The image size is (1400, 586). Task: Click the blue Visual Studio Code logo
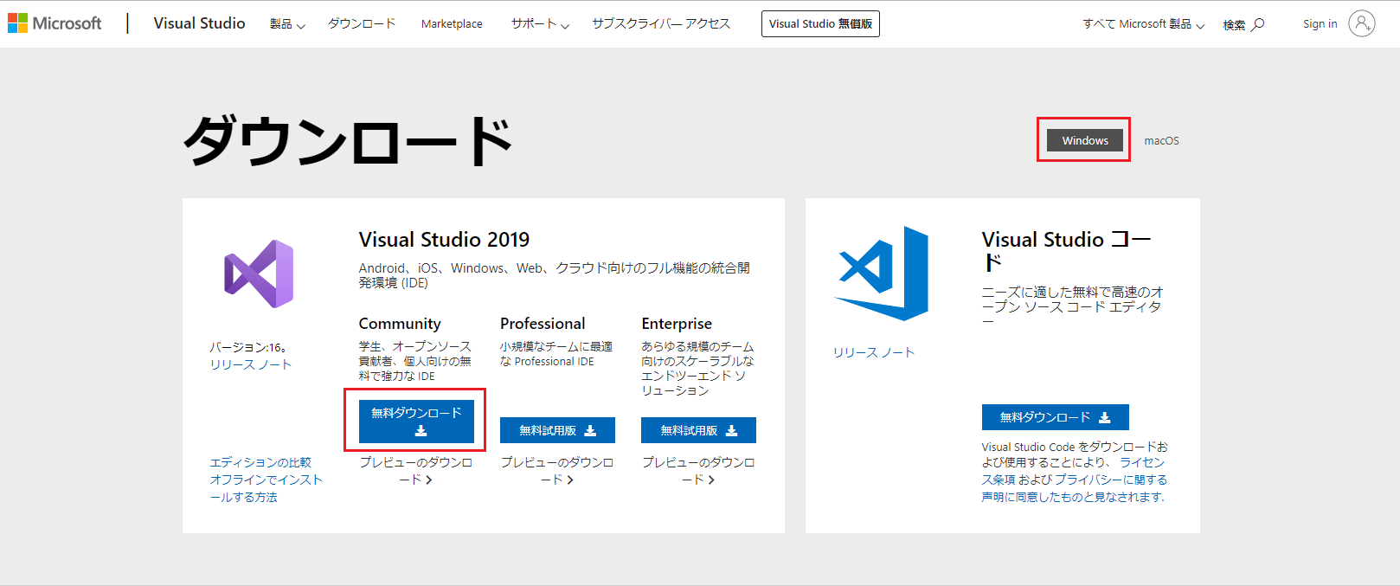[881, 273]
